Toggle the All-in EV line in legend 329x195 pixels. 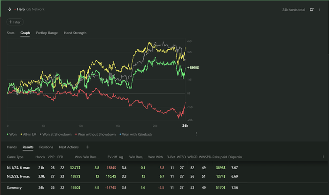click(28, 134)
